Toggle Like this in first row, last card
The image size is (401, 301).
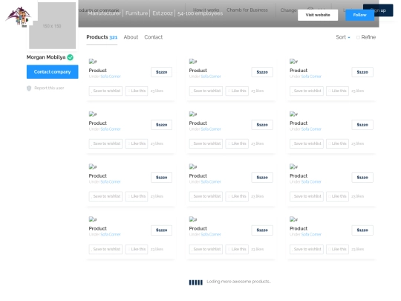click(337, 91)
